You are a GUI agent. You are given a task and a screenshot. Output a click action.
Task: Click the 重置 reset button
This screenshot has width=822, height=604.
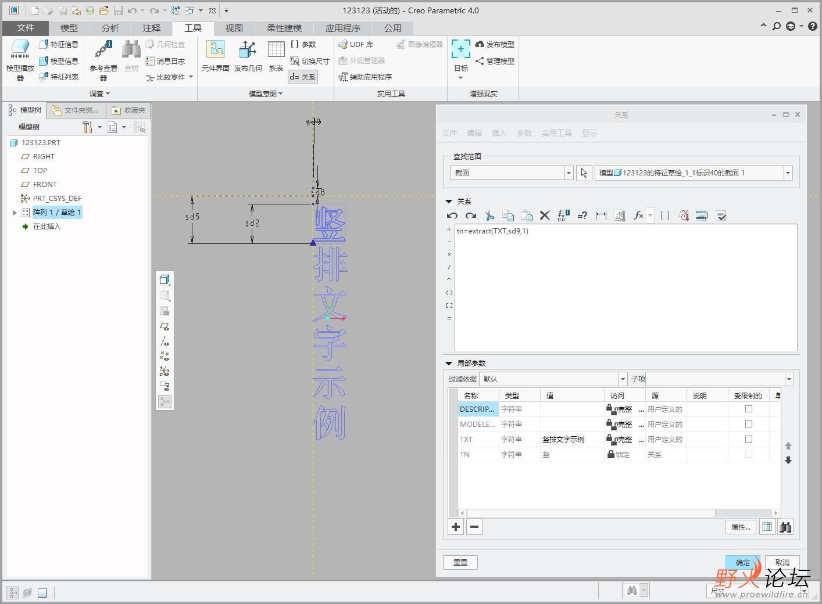[x=460, y=562]
